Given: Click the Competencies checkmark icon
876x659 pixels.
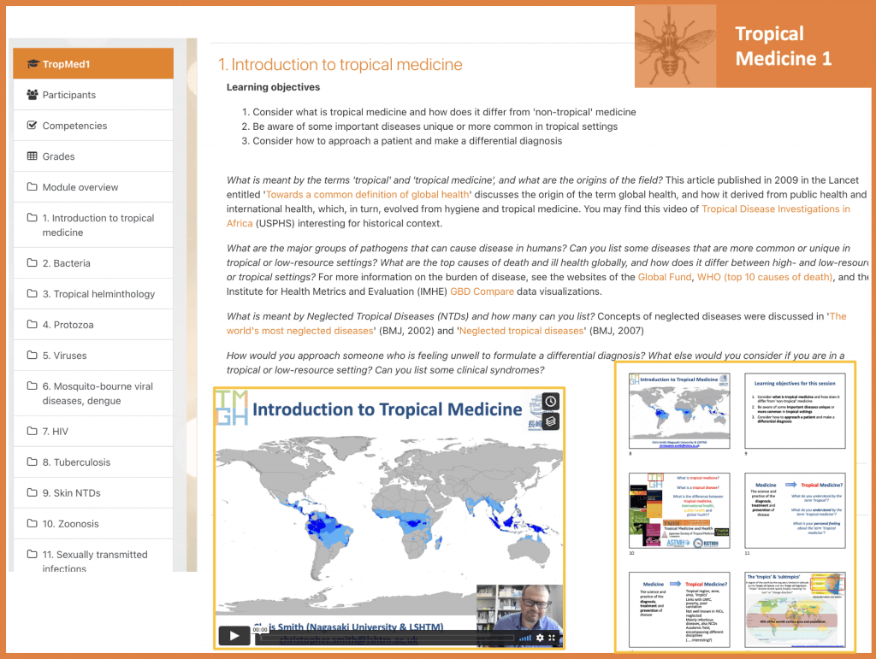Looking at the screenshot, I should [33, 125].
